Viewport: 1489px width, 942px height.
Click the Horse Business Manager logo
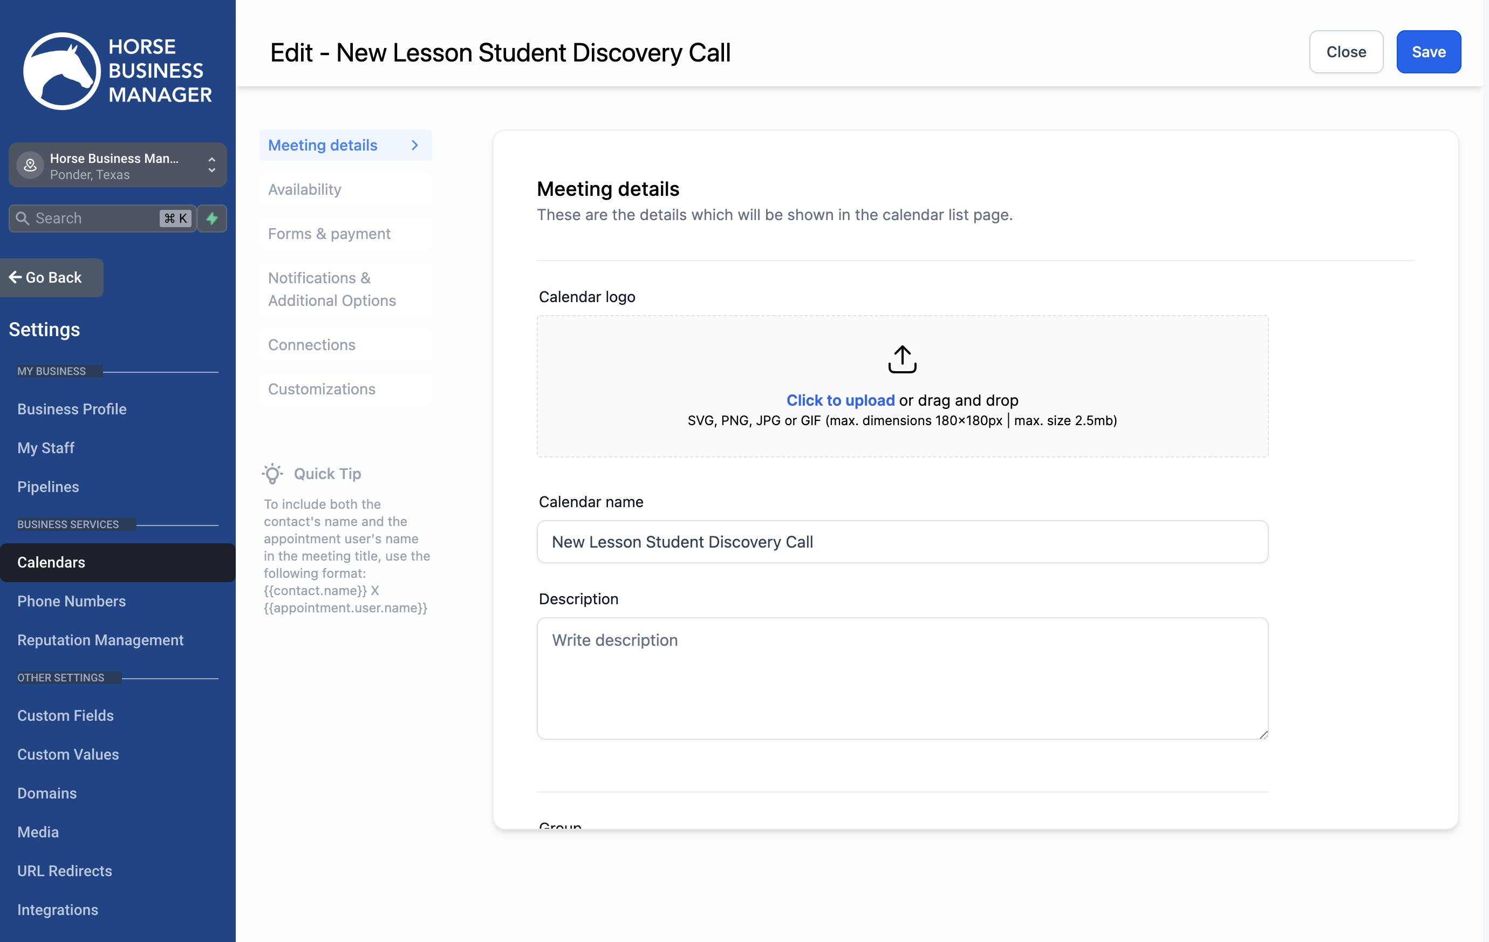(x=118, y=71)
